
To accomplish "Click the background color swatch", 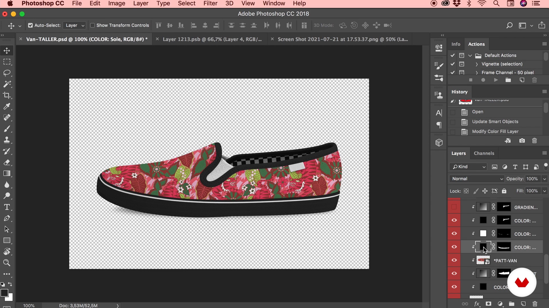I will point(10,298).
